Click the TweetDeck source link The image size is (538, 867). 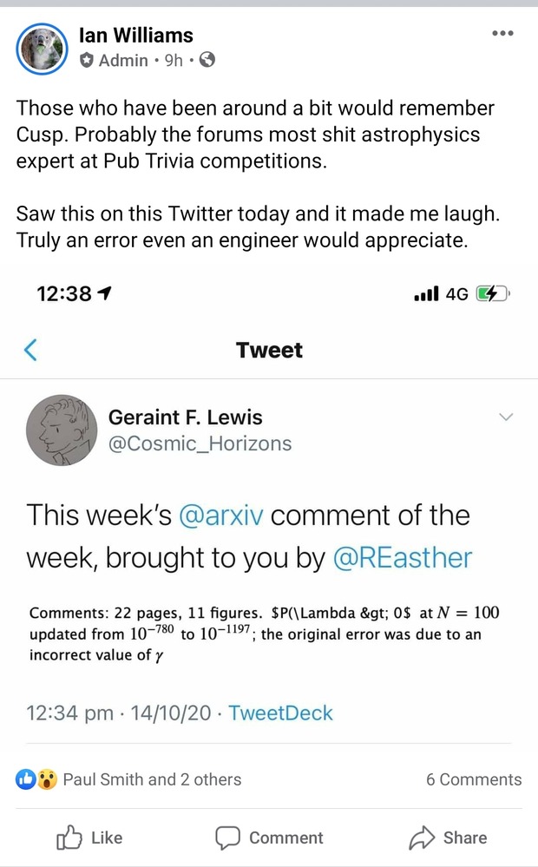pos(280,713)
